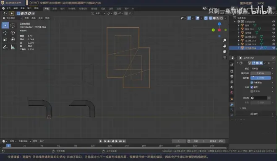277x161 pixels.
Task: Pick the Measure tool
Action: pyautogui.click(x=13, y=47)
